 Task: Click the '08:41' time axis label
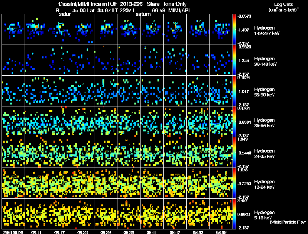point(152,232)
